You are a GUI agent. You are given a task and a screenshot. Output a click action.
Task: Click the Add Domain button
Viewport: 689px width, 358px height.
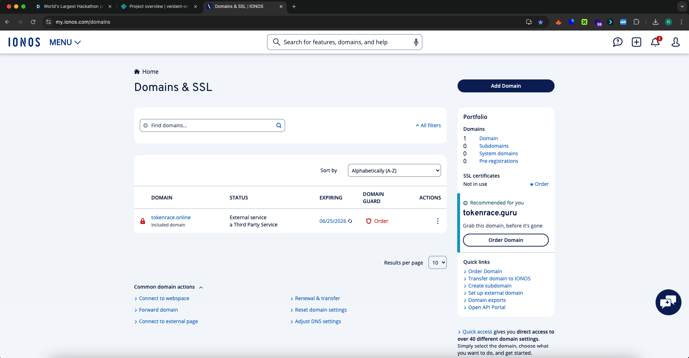point(506,86)
